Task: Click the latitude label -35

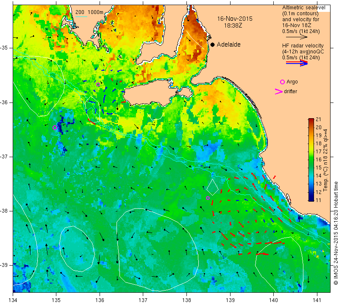Action: point(4,48)
